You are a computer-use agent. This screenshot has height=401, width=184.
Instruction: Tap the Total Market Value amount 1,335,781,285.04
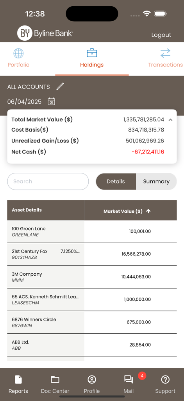144,119
